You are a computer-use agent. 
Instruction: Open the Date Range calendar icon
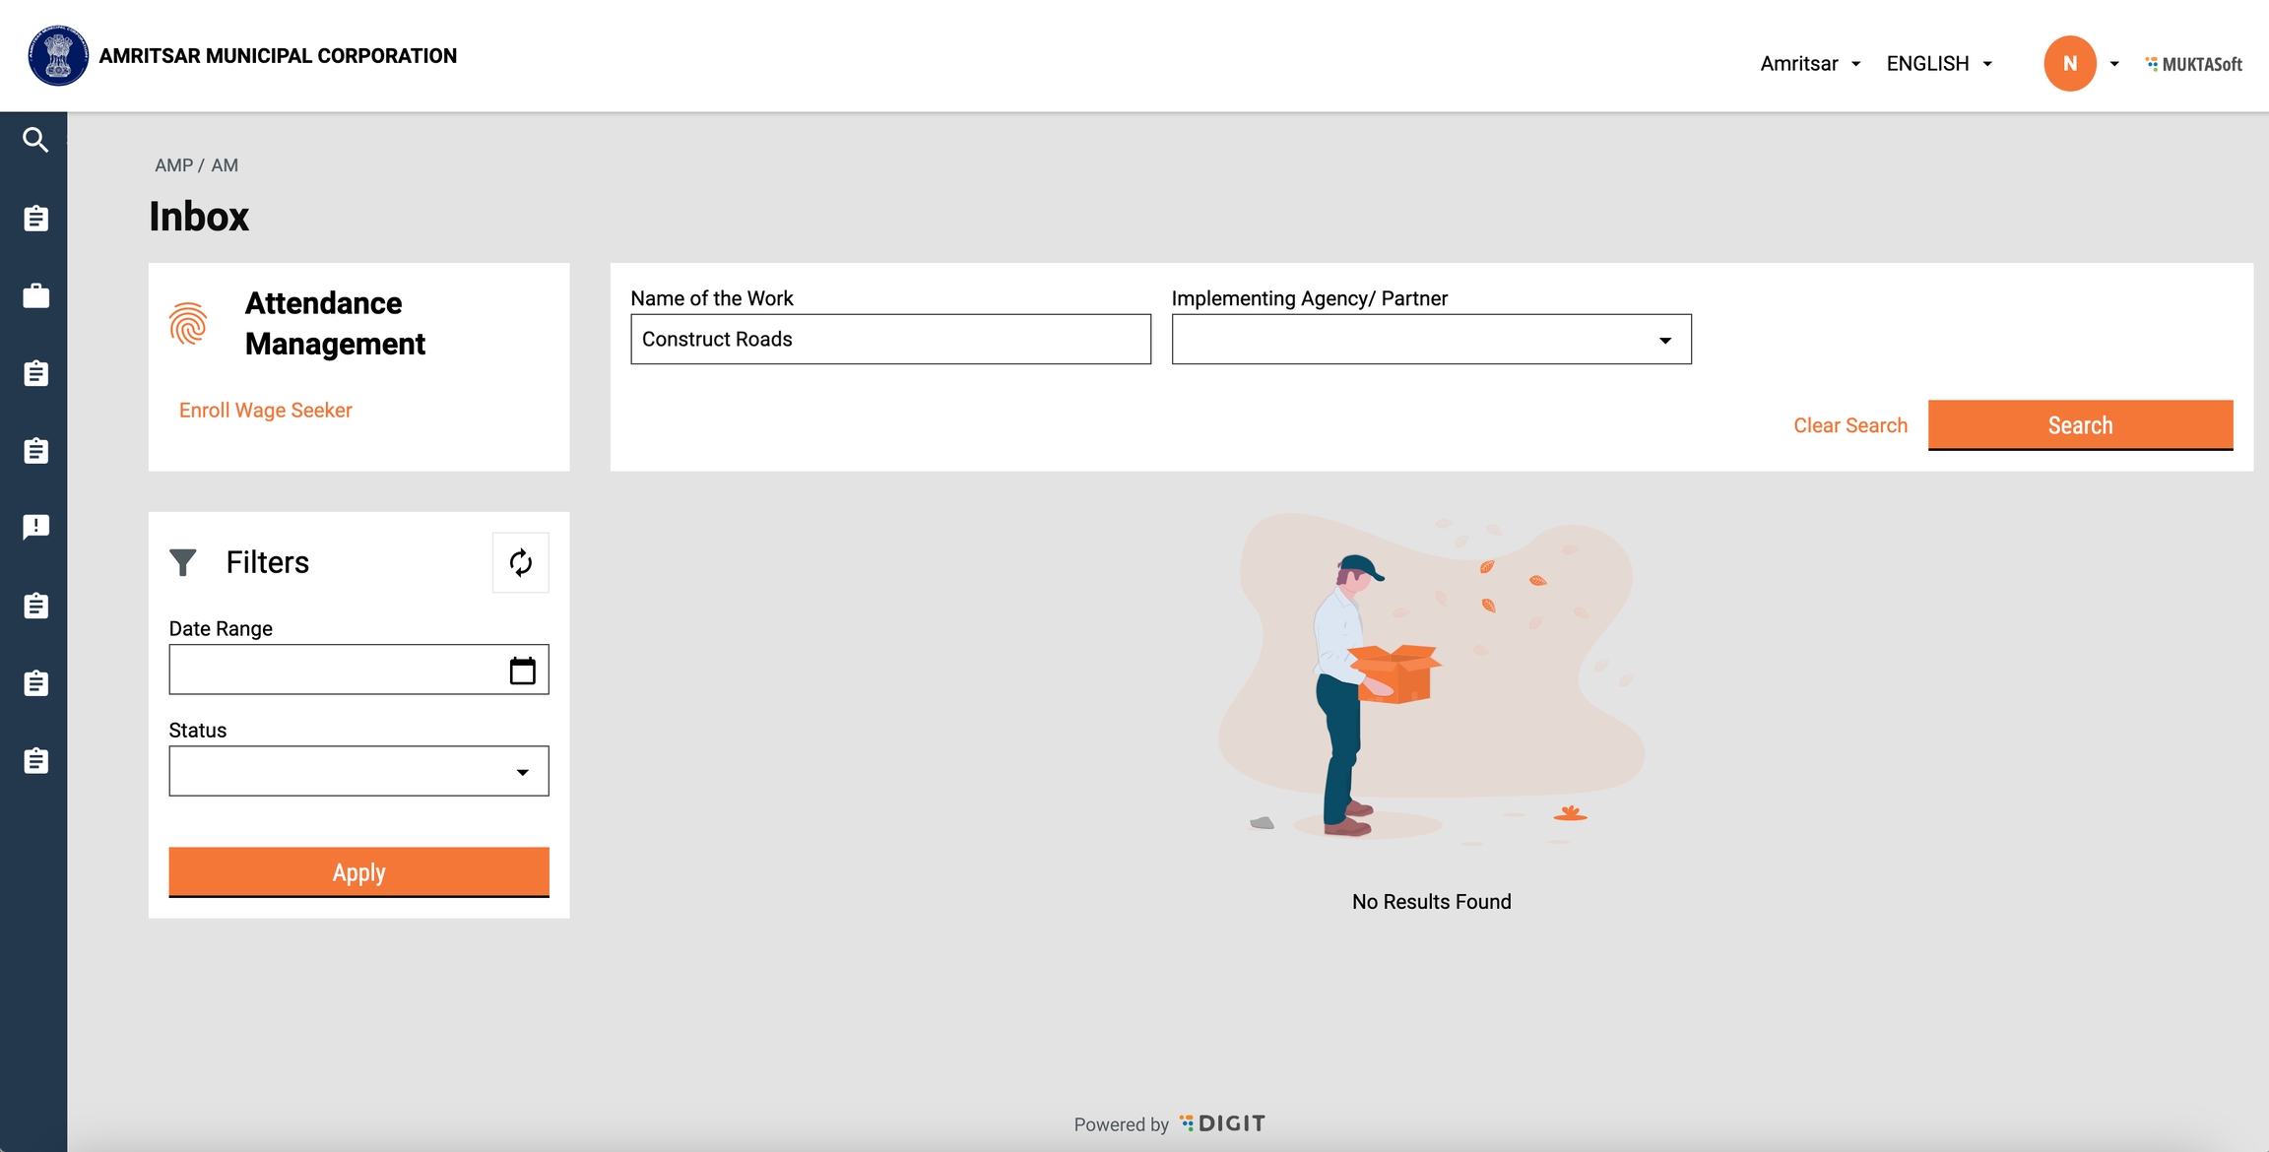[522, 671]
